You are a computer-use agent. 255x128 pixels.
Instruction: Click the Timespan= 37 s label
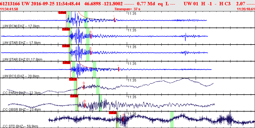(127, 9)
